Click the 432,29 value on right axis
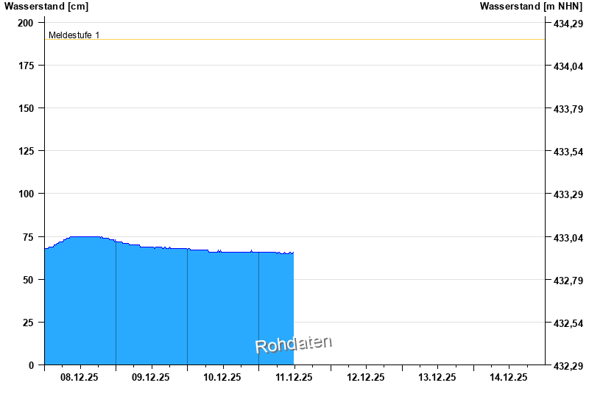Screen dimensions: 589x405 click(568, 366)
